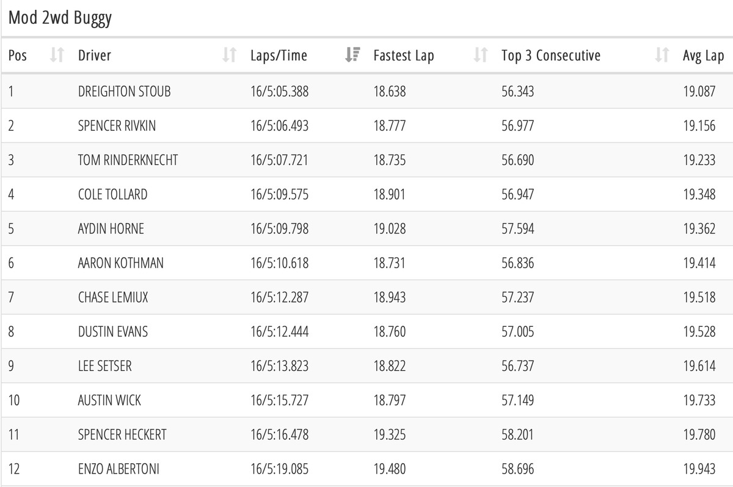Select the Fastest Lap header label
This screenshot has width=733, height=487.
pyautogui.click(x=404, y=56)
